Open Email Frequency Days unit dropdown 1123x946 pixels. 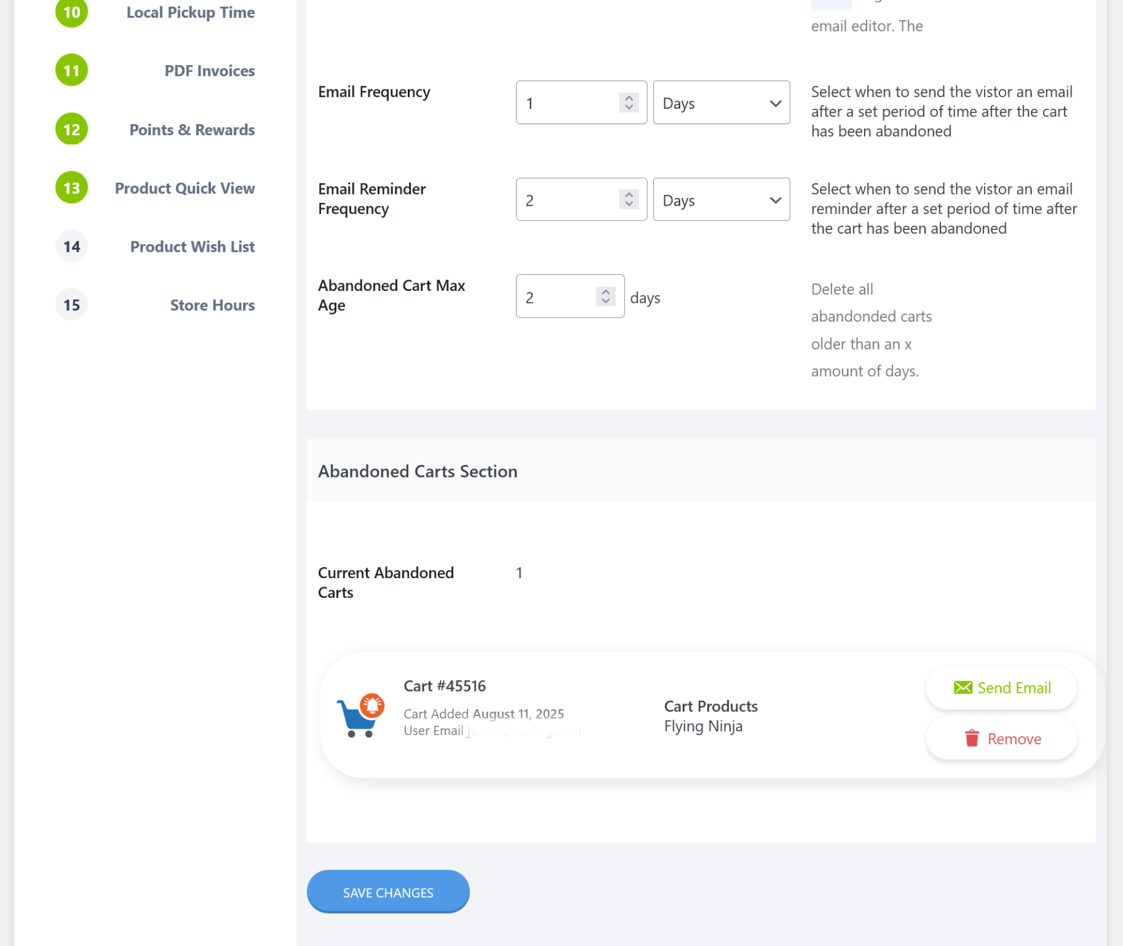pyautogui.click(x=721, y=103)
